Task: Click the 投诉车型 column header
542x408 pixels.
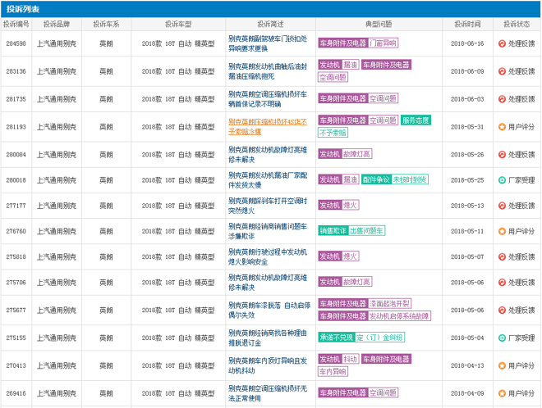Action: point(178,24)
